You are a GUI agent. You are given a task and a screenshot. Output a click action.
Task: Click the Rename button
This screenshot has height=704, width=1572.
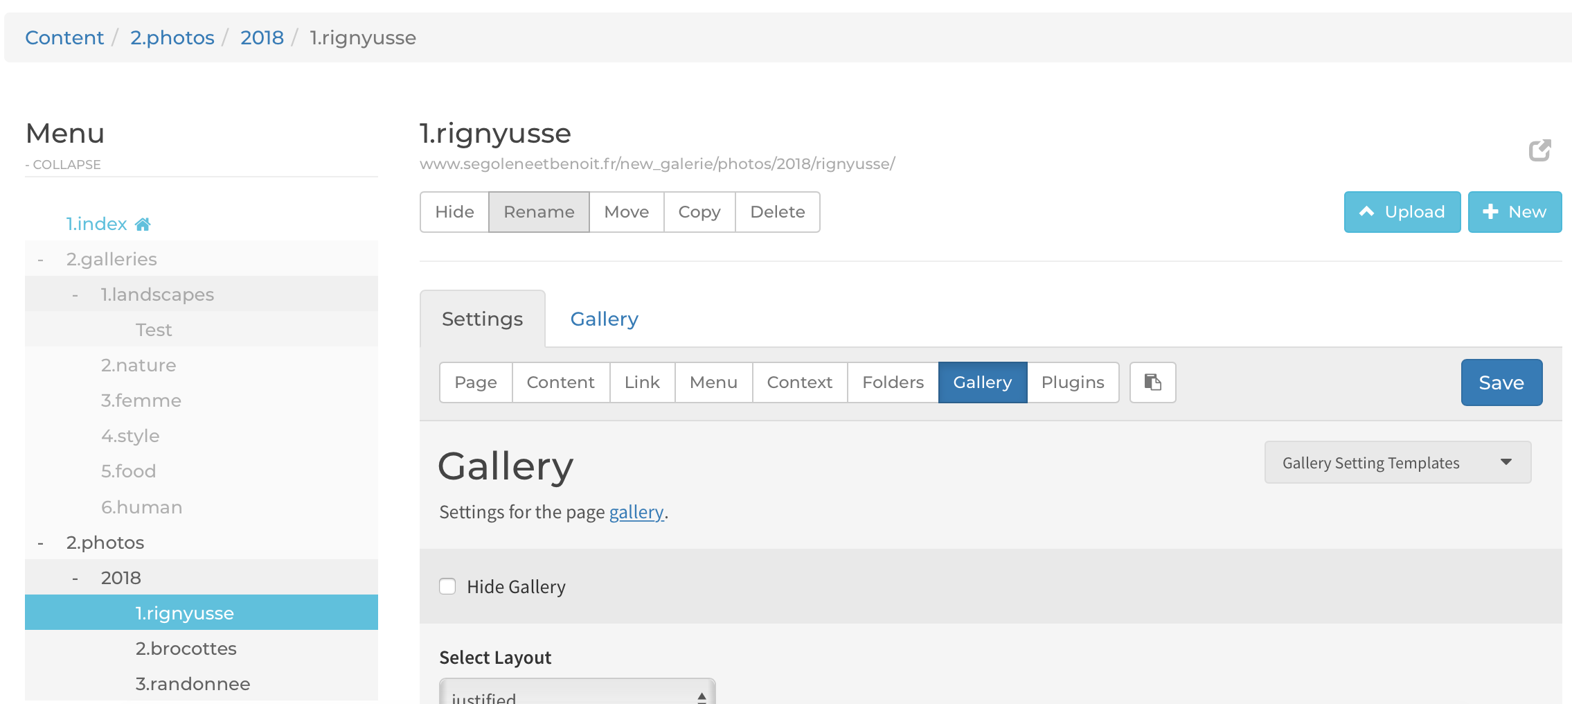539,211
